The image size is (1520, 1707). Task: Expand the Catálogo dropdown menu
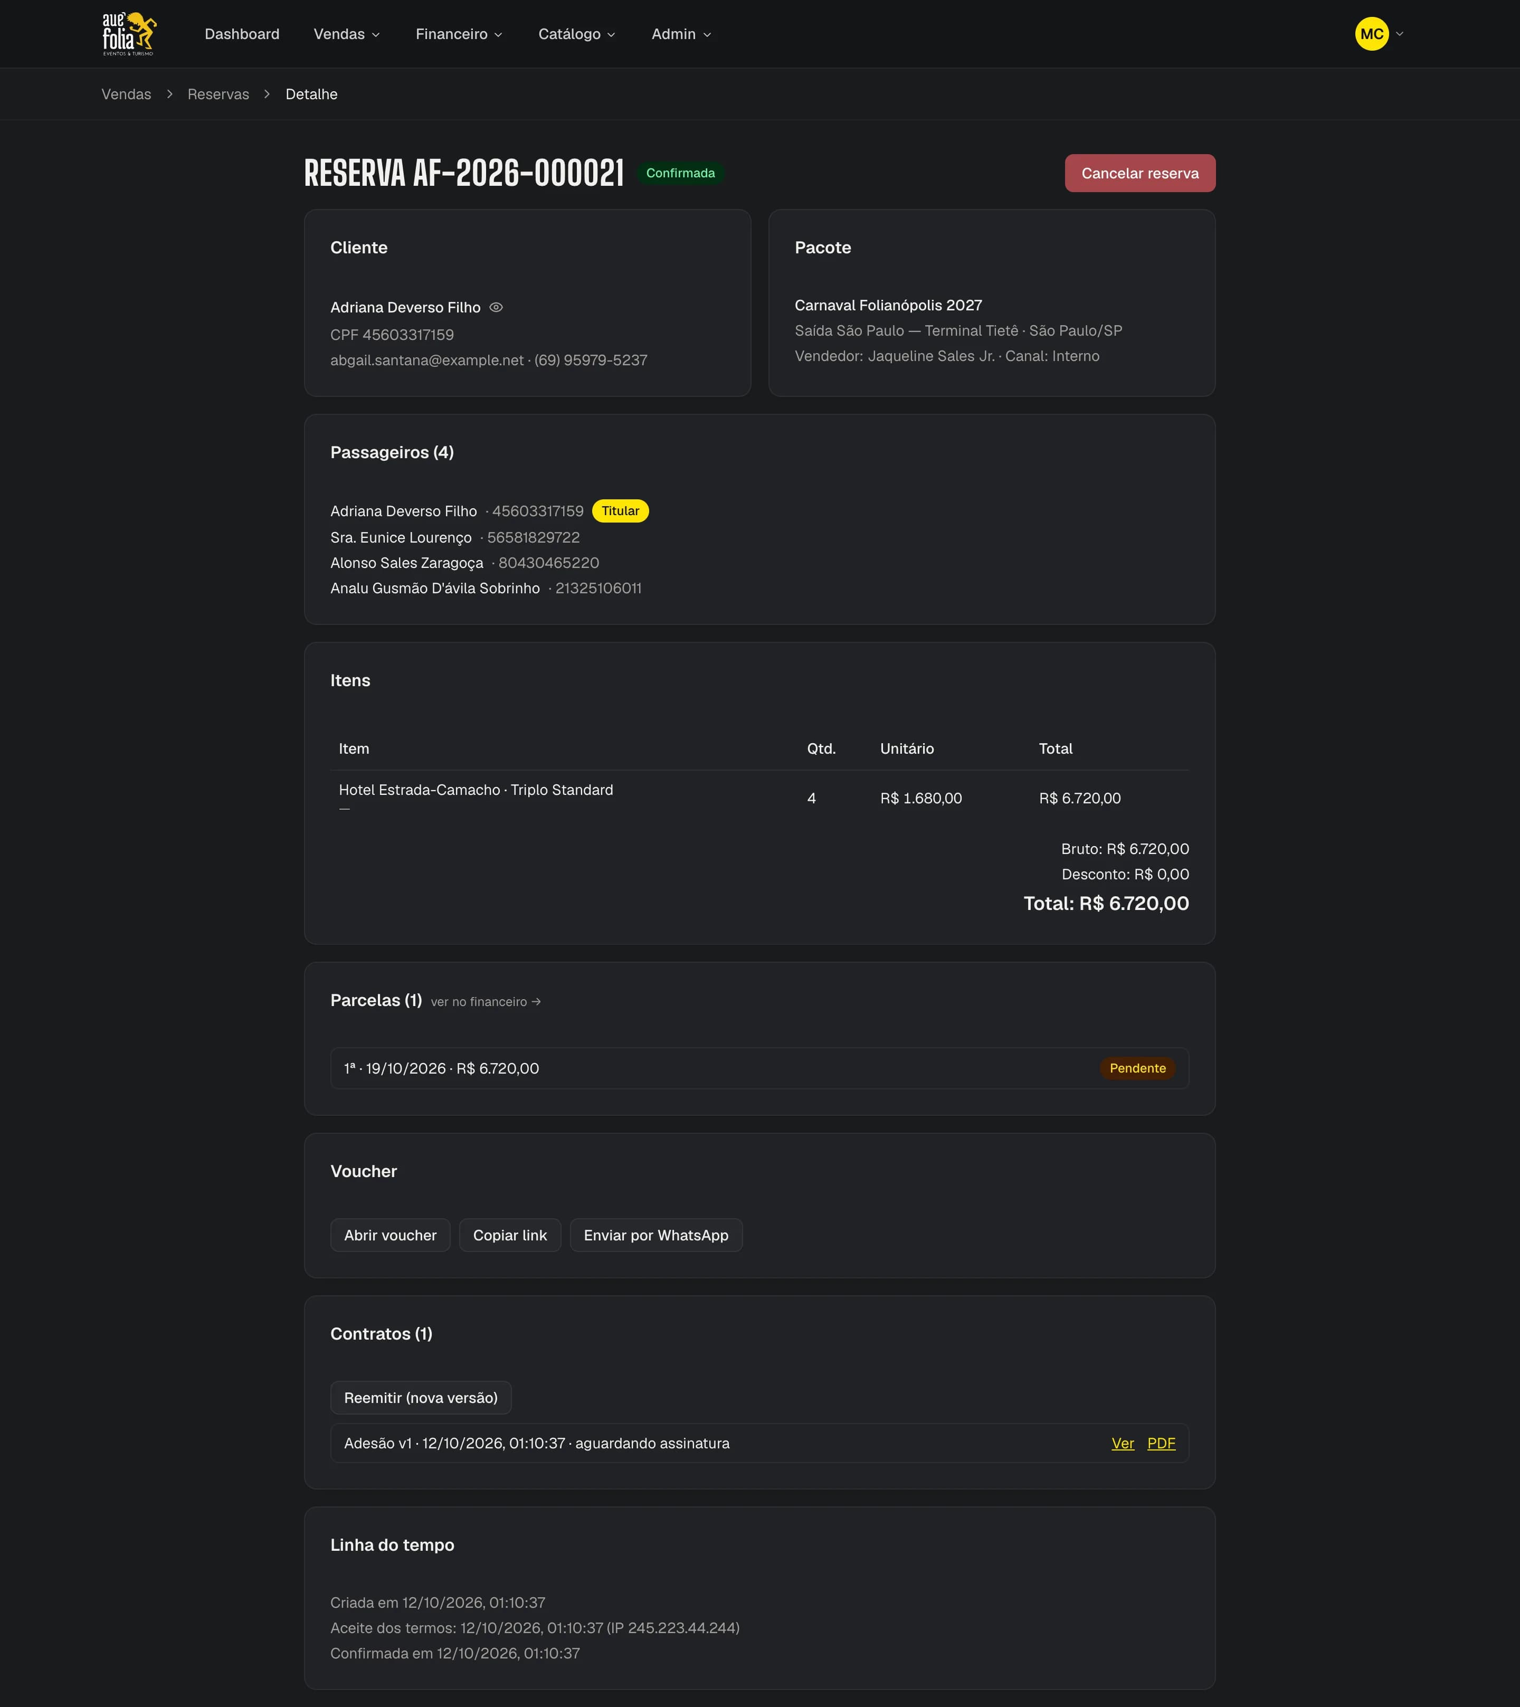(576, 34)
